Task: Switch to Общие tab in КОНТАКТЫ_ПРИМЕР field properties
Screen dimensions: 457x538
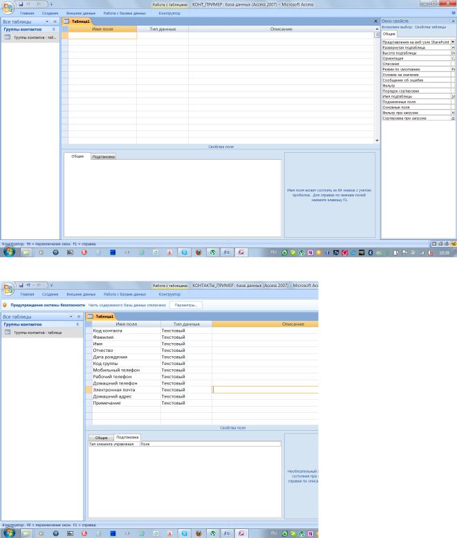Action: point(101,438)
